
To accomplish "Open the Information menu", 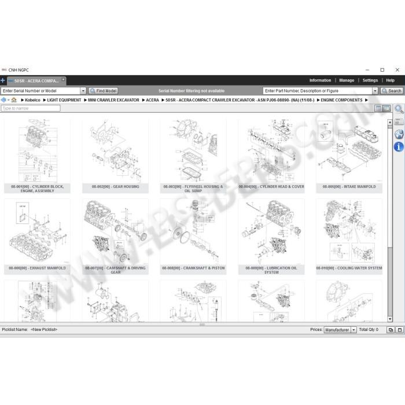I will coord(320,80).
